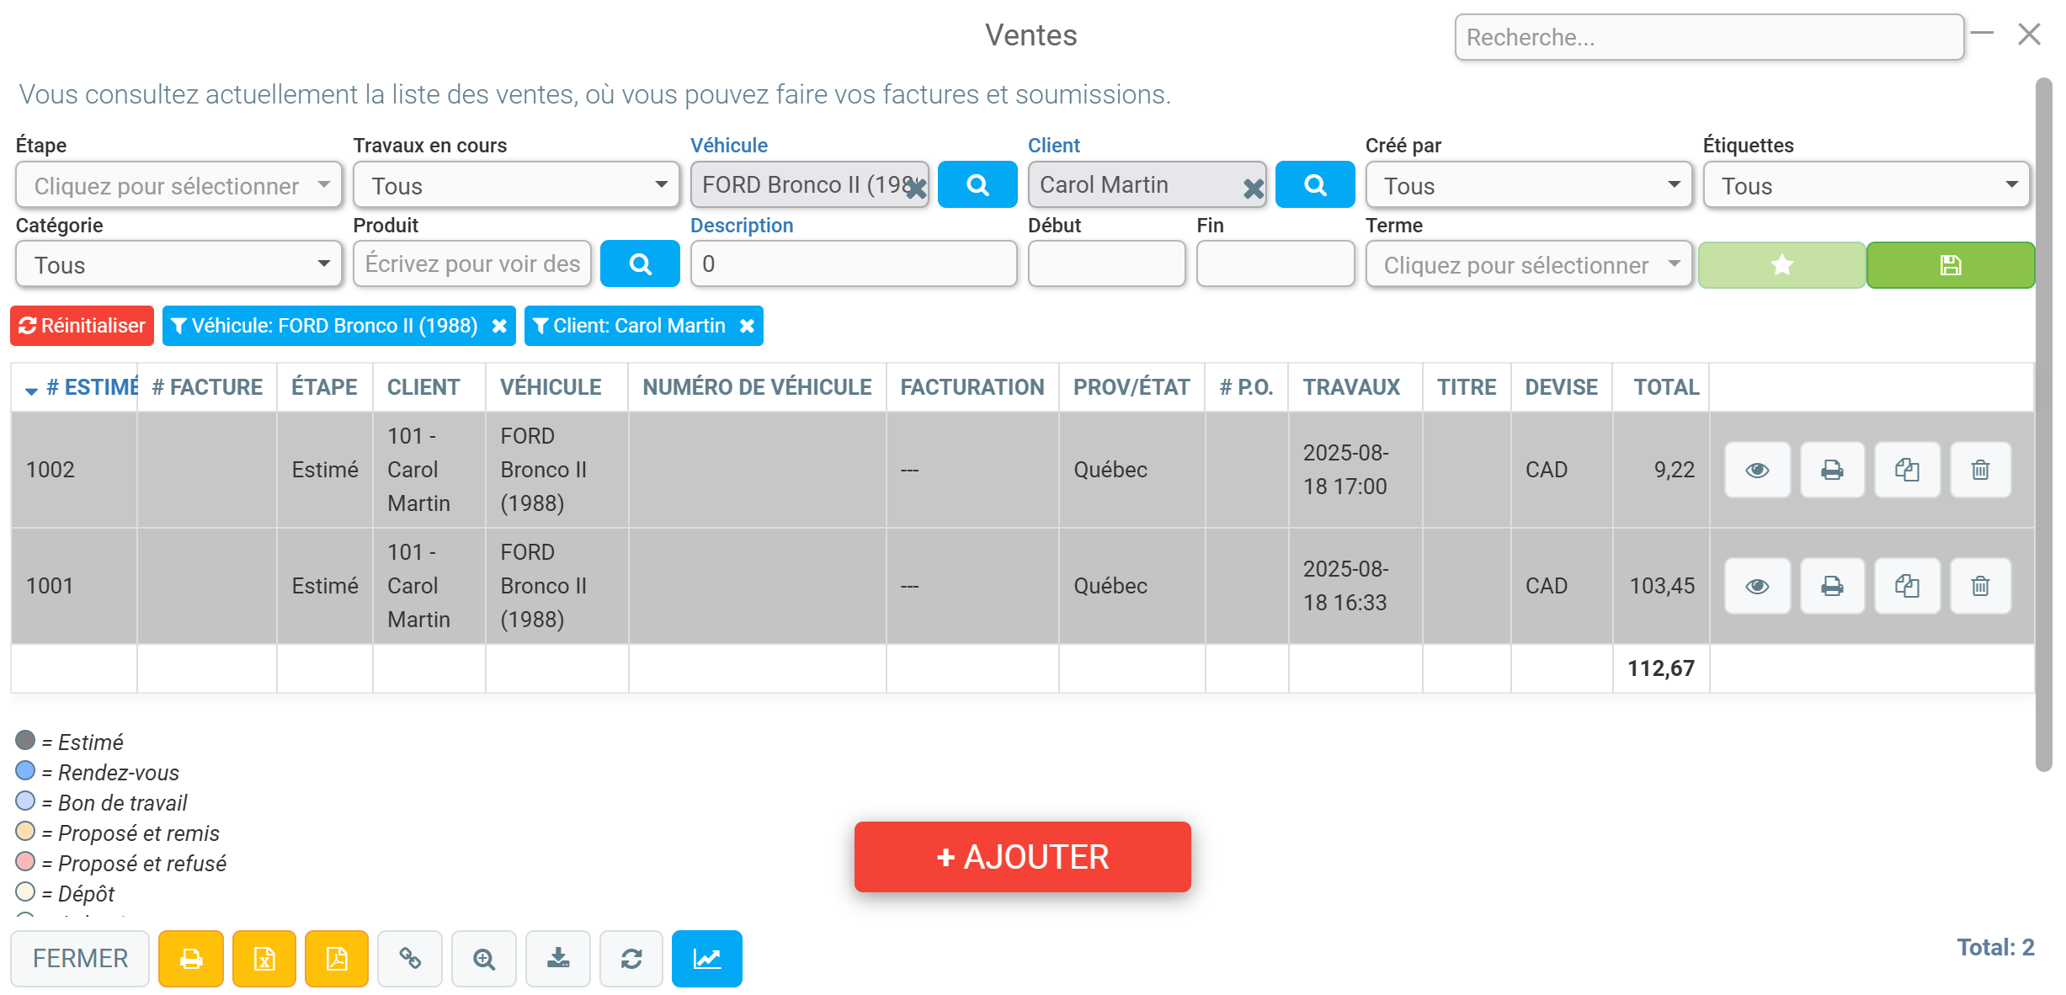This screenshot has height=995, width=2066.
Task: View estimate 1001 with the eye icon
Action: 1757,586
